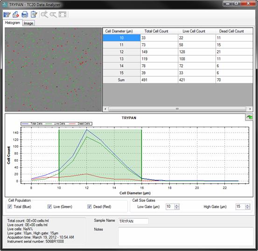
Task: Click the clipboard copy icon
Action: (x=34, y=14)
